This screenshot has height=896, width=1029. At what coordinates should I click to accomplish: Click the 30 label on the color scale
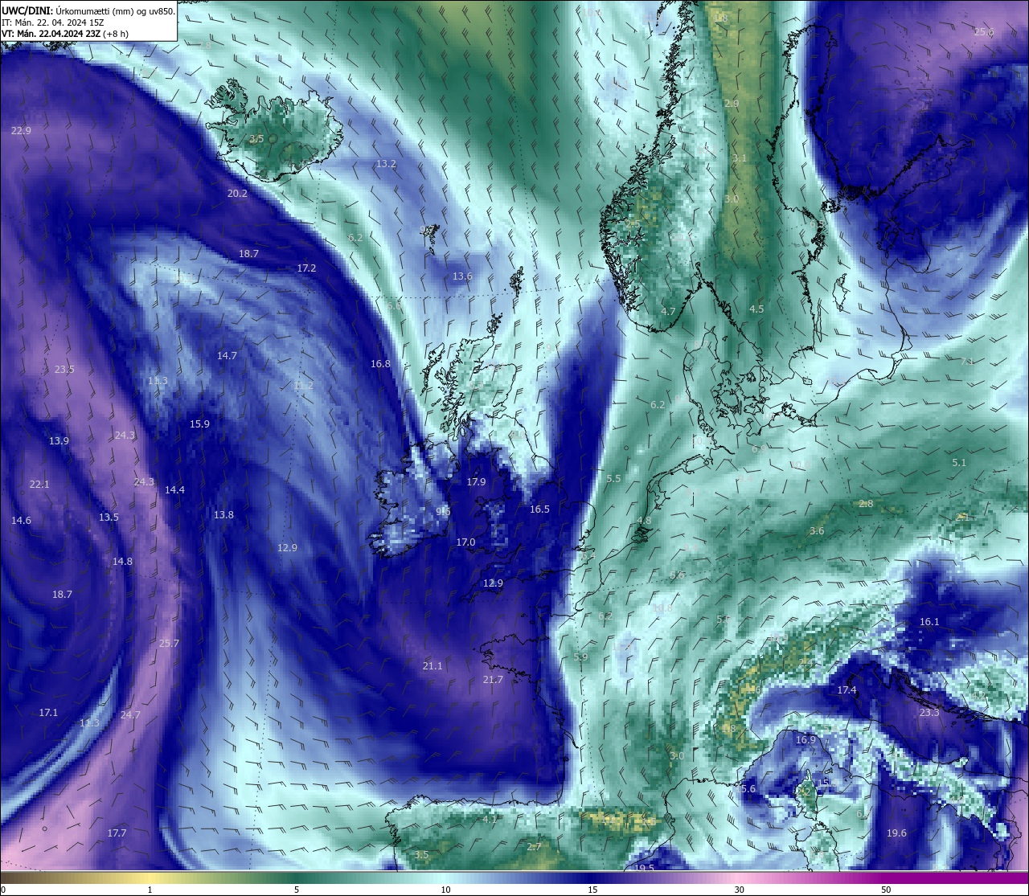pyautogui.click(x=739, y=890)
